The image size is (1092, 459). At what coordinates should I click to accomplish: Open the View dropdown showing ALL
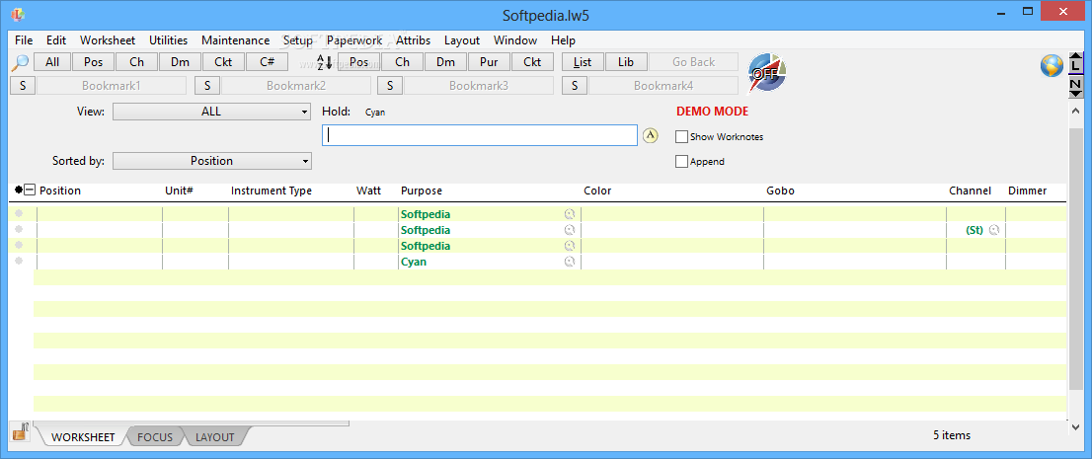[211, 112]
